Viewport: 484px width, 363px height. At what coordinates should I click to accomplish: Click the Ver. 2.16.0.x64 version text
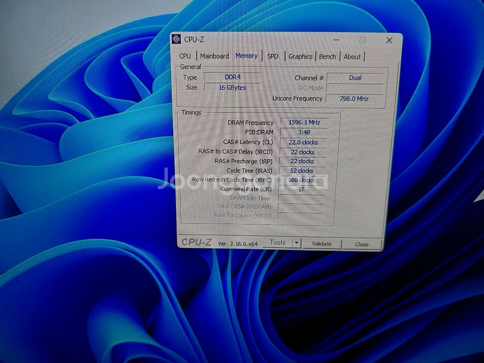click(x=238, y=243)
